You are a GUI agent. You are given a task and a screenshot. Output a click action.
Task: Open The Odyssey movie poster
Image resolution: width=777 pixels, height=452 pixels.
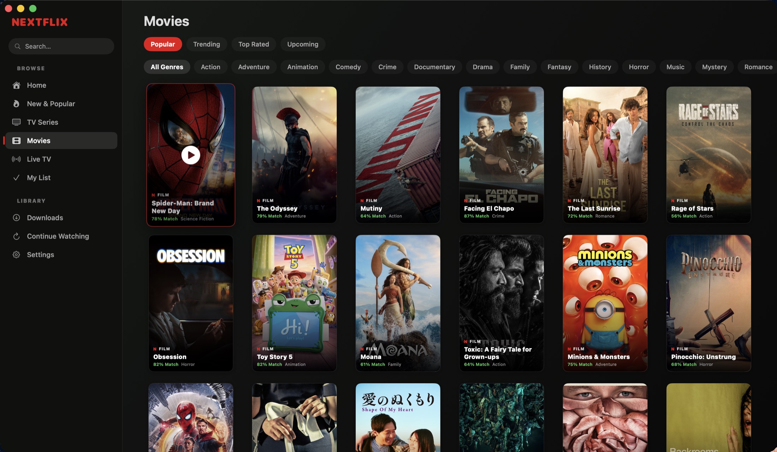tap(294, 155)
